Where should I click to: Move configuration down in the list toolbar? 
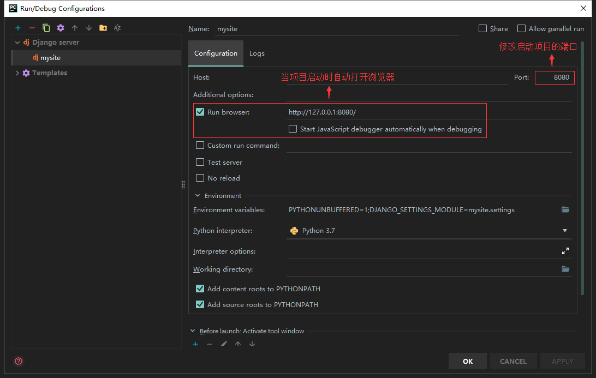(88, 28)
